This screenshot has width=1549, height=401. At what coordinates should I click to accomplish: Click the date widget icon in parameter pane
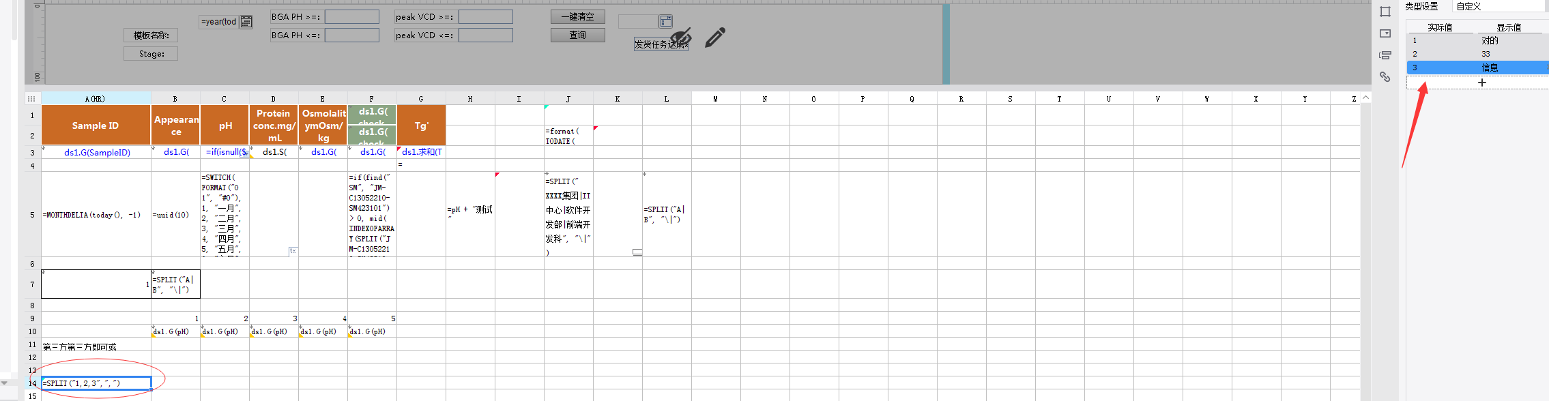666,21
